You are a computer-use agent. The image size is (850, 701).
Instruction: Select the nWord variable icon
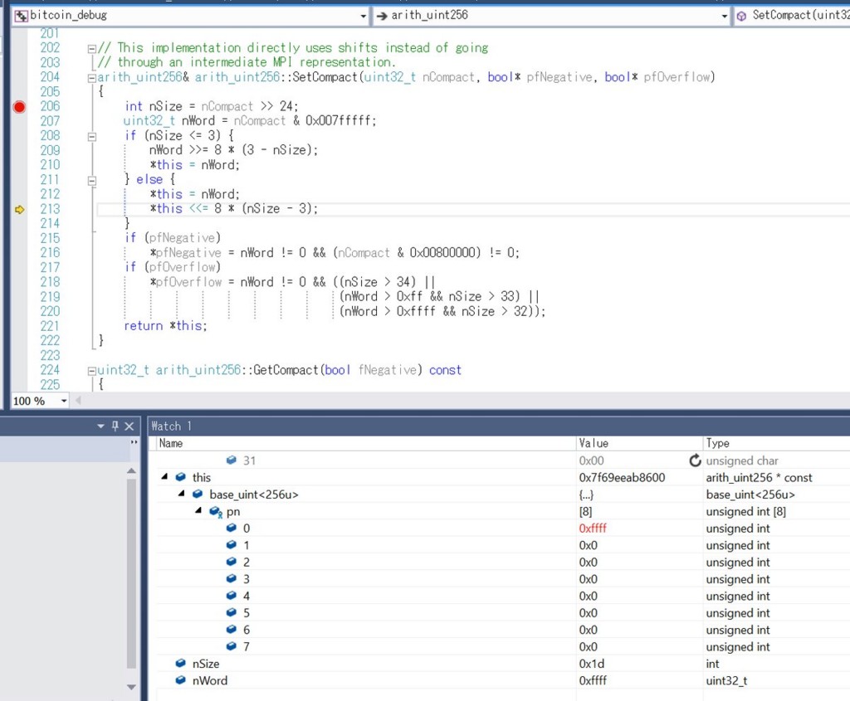tap(181, 680)
